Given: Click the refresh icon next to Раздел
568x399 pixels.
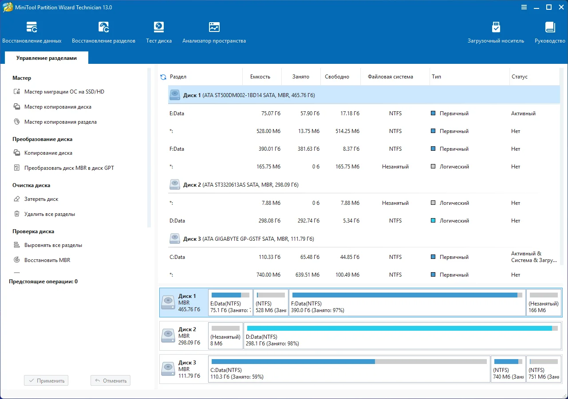Looking at the screenshot, I should coord(163,77).
